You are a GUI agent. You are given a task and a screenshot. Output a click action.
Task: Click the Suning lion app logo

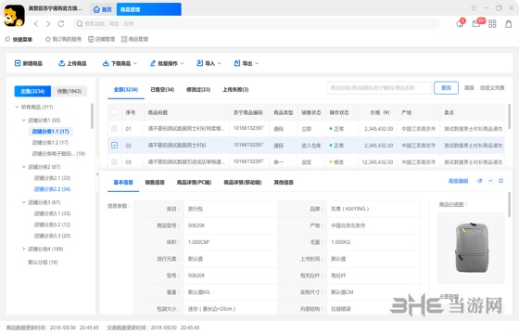coord(14,16)
